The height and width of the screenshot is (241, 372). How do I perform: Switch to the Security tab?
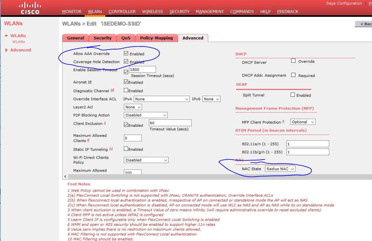coord(102,38)
